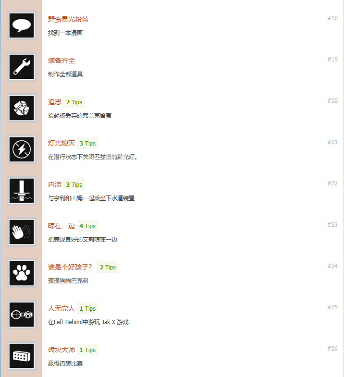344x377 pixels.
Task: Open the sewer device trophy icon
Action: [x=22, y=191]
